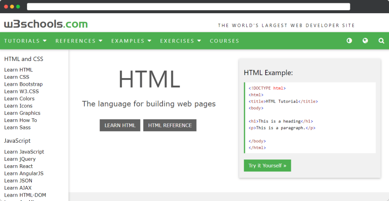Open the Exercises dropdown menu
The height and width of the screenshot is (201, 389).
tap(181, 41)
